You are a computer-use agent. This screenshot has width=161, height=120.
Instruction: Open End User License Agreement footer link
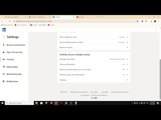(99, 95)
